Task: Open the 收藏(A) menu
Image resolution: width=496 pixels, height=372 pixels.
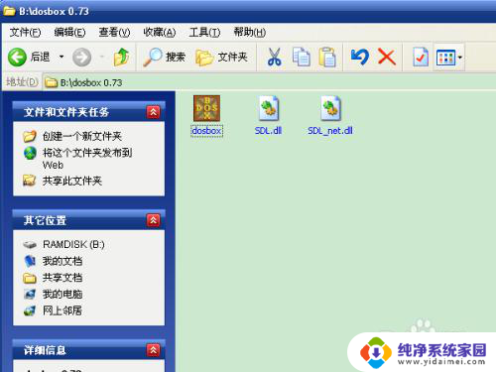Action: pos(160,33)
